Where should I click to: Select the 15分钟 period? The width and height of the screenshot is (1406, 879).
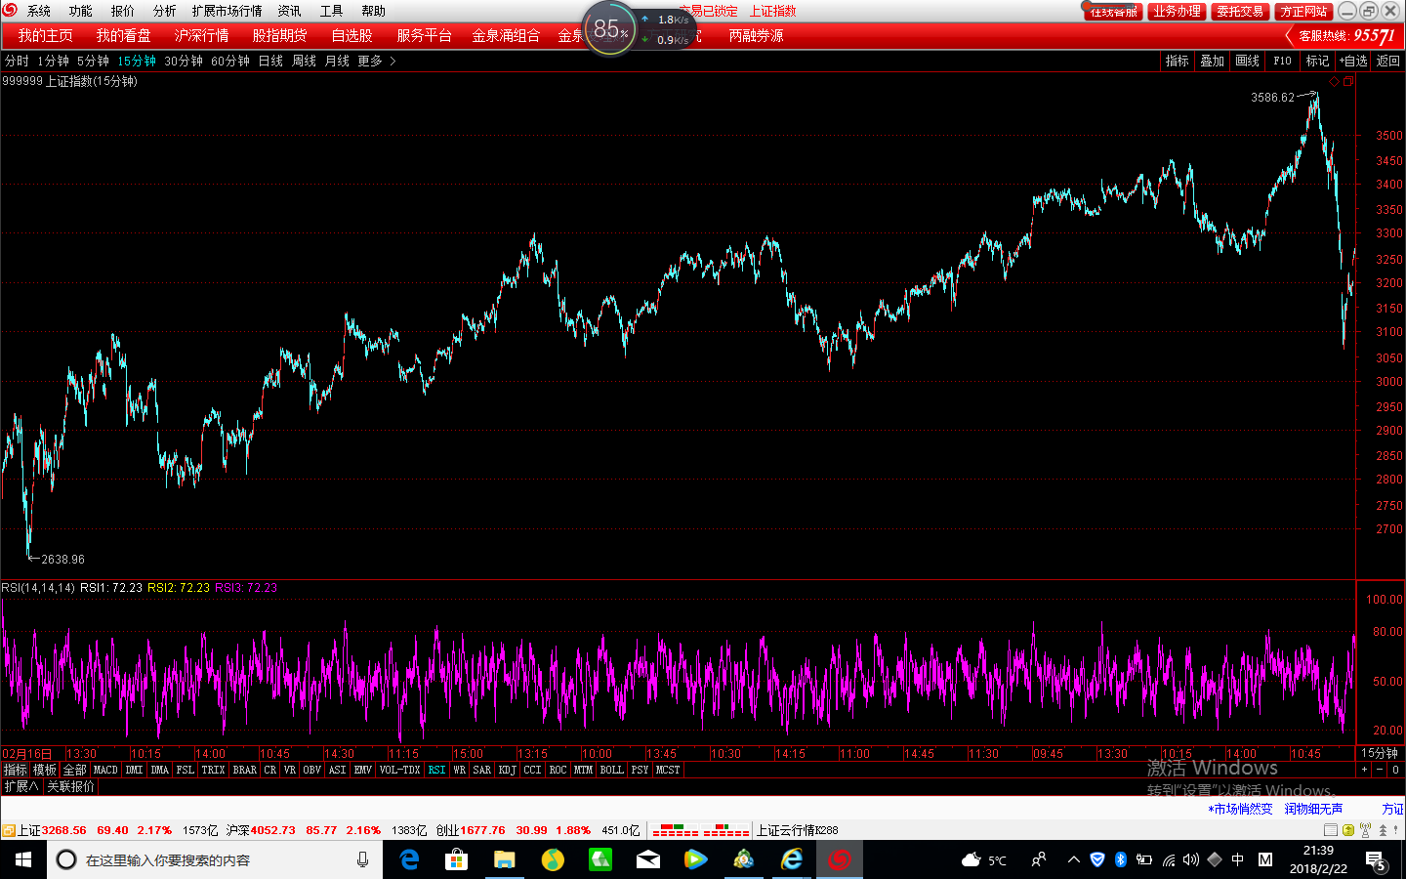tap(137, 61)
